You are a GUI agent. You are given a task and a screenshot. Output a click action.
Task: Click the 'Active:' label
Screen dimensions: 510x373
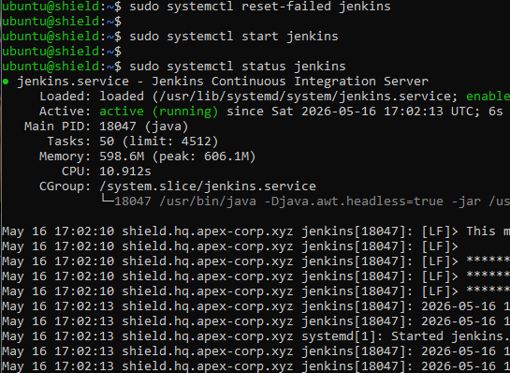pyautogui.click(x=66, y=112)
